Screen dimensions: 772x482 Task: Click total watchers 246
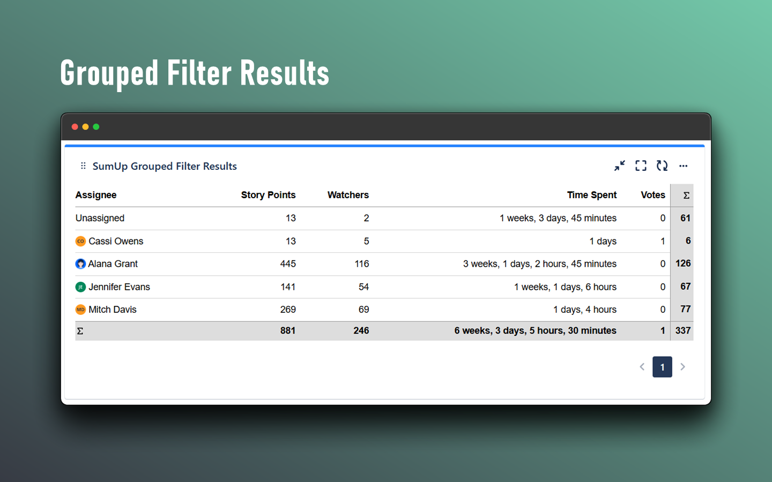pyautogui.click(x=361, y=330)
